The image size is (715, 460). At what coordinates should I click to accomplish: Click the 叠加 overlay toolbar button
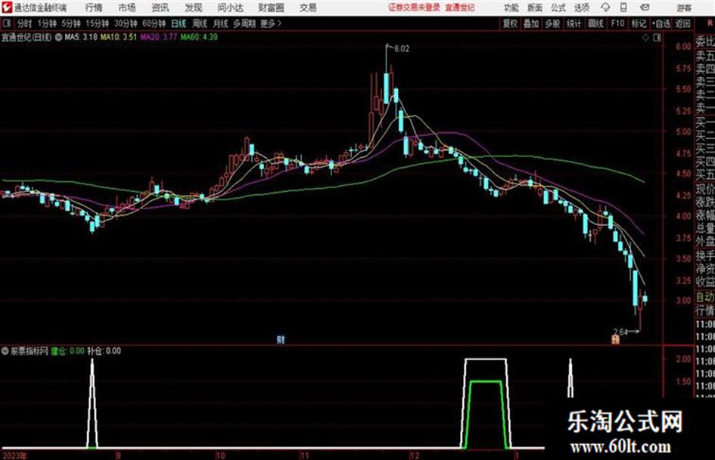pos(531,23)
